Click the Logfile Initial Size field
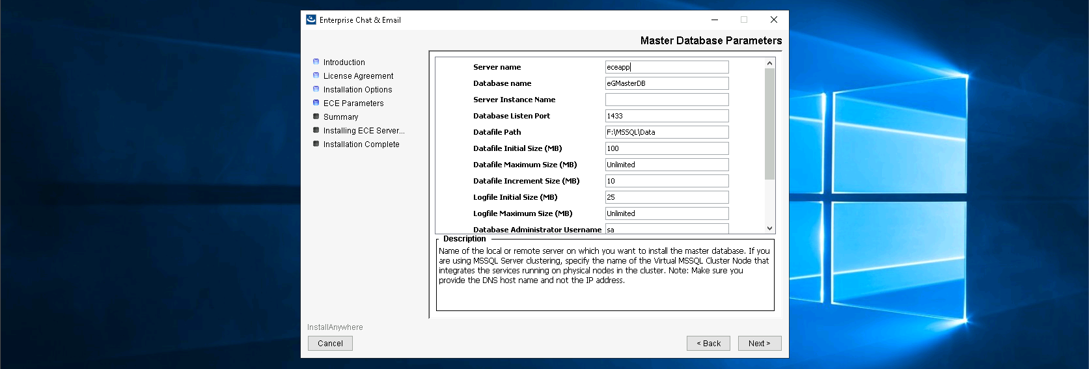 point(667,197)
